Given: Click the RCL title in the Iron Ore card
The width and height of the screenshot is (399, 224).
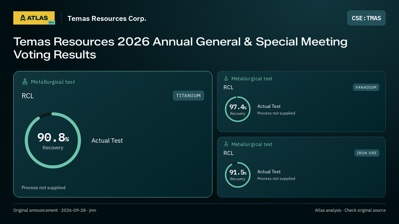Looking at the screenshot, I should point(228,153).
